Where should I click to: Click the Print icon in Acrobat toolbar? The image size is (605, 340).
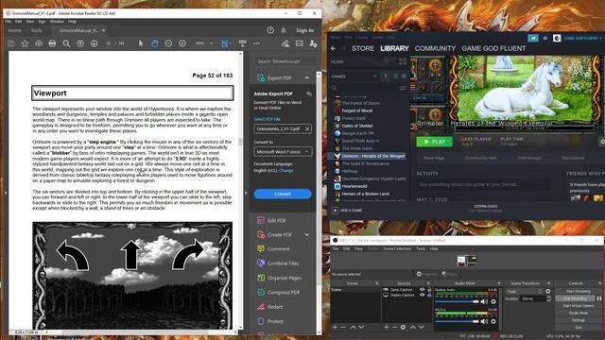click(53, 43)
